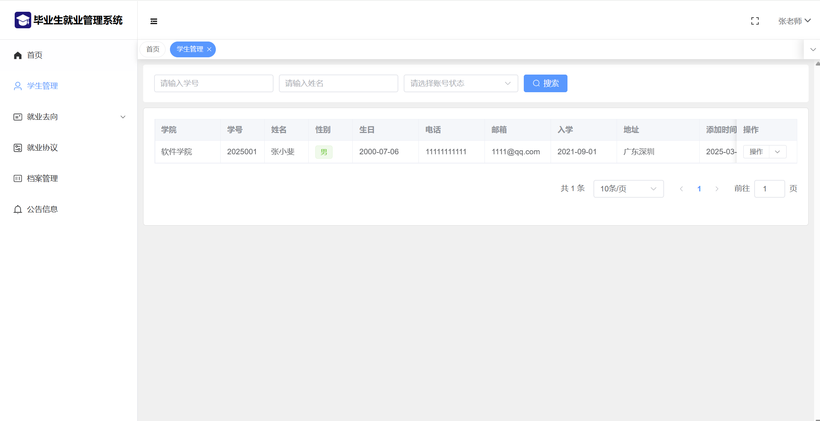
Task: Switch to the 首页 tab
Action: [x=153, y=49]
